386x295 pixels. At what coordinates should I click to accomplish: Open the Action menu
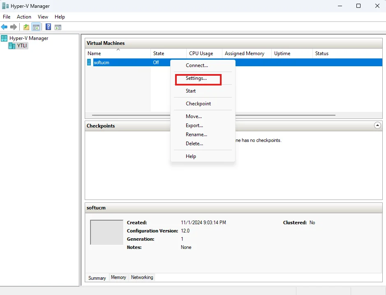click(x=24, y=17)
